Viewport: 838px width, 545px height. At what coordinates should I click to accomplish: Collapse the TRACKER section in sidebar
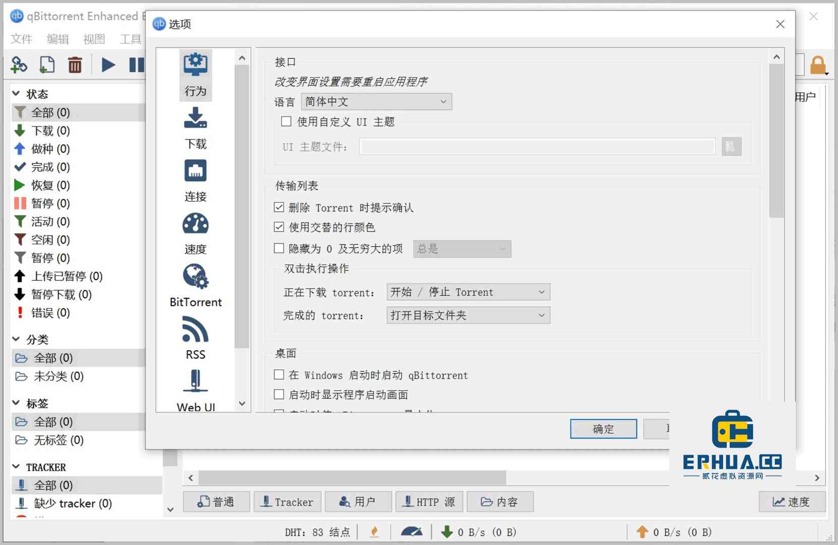pyautogui.click(x=16, y=467)
